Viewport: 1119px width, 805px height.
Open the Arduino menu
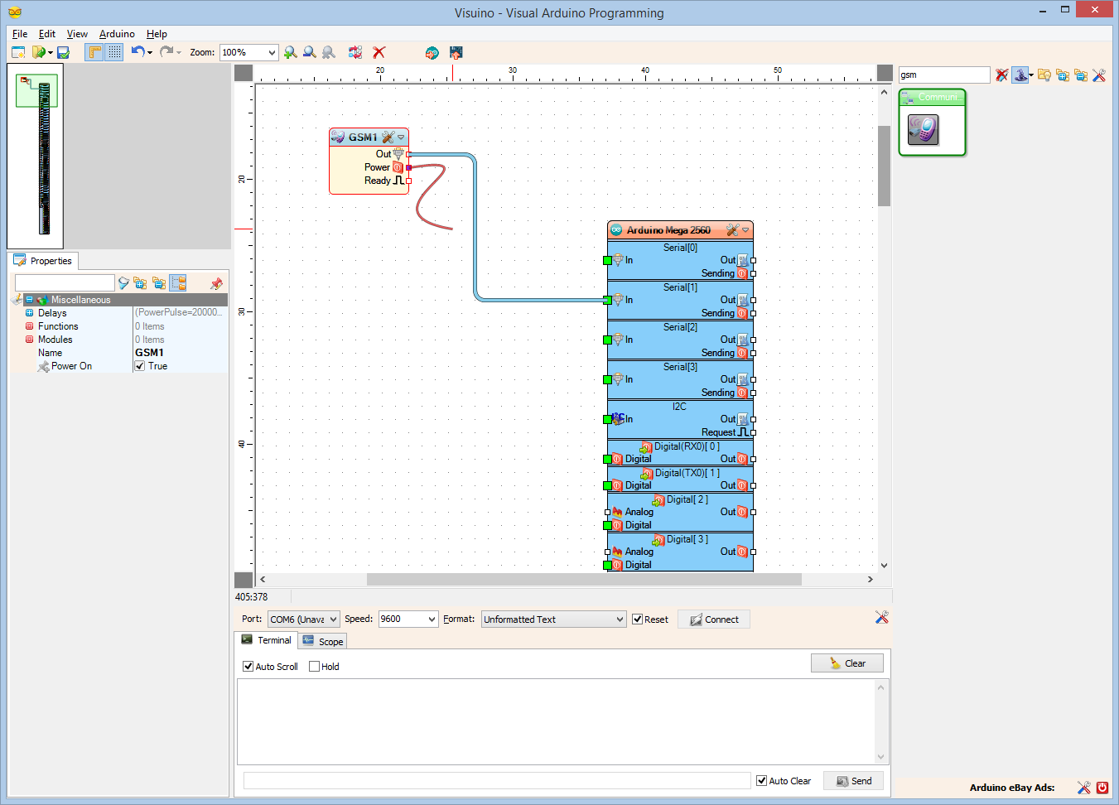coord(116,34)
